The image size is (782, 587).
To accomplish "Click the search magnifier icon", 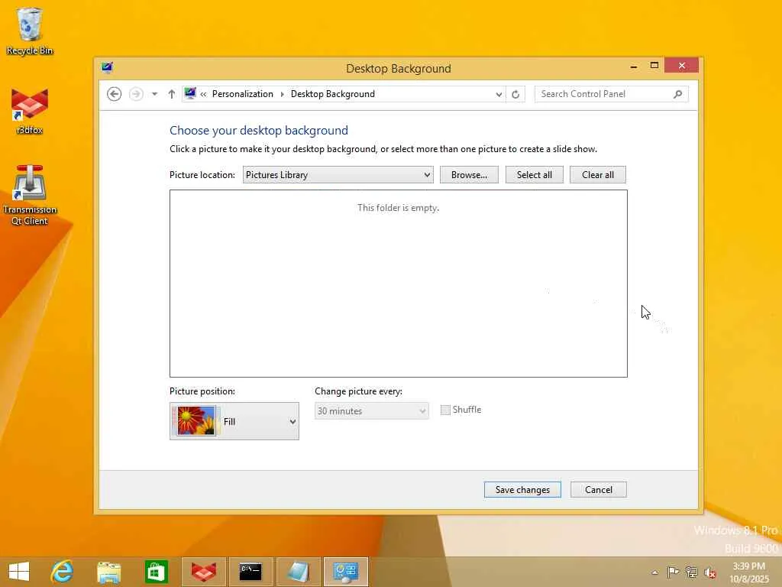I will 678,94.
